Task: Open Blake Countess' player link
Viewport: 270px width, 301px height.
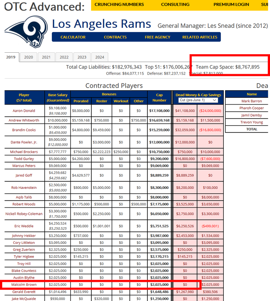Action: pos(24,271)
